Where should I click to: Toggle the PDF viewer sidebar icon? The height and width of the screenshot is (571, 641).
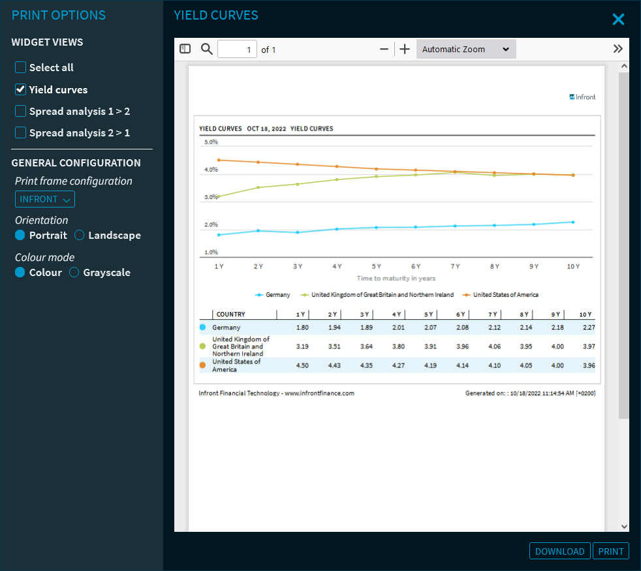click(x=185, y=49)
